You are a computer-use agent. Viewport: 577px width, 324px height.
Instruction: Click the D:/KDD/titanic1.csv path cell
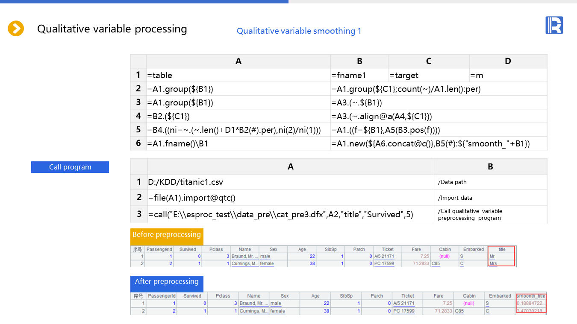pos(291,182)
